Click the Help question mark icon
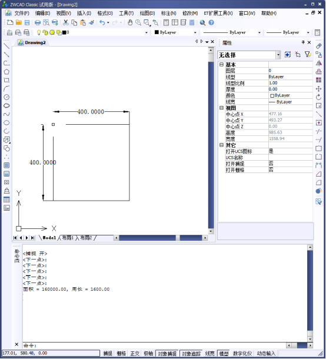This screenshot has width=326, height=359. click(x=211, y=22)
